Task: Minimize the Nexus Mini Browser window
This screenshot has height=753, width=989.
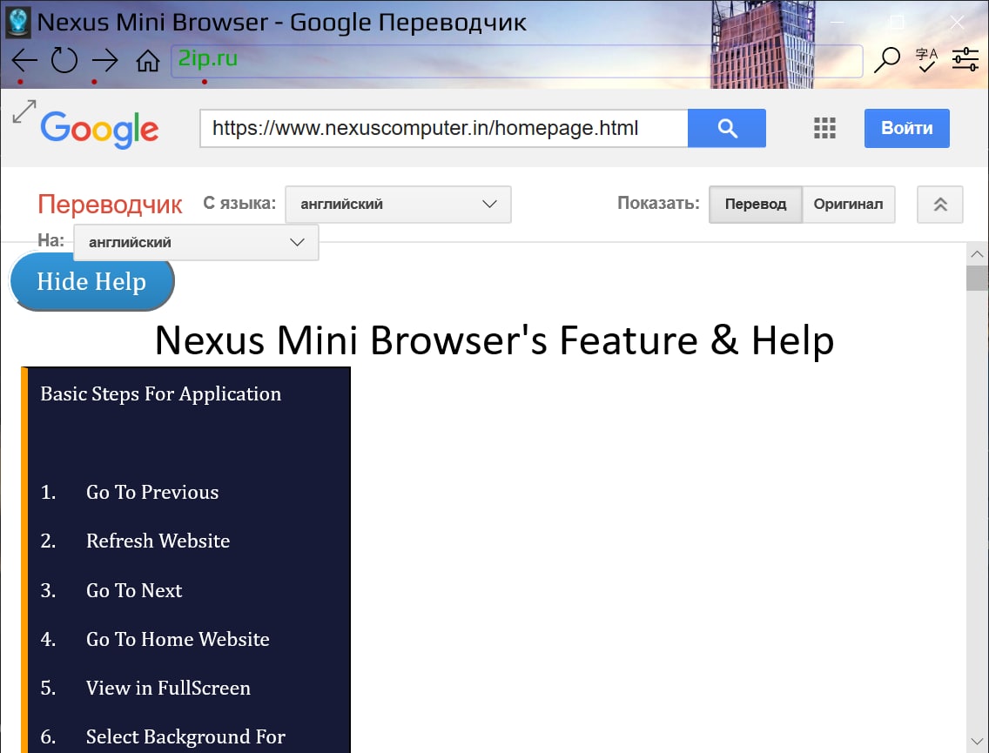Action: tap(837, 22)
